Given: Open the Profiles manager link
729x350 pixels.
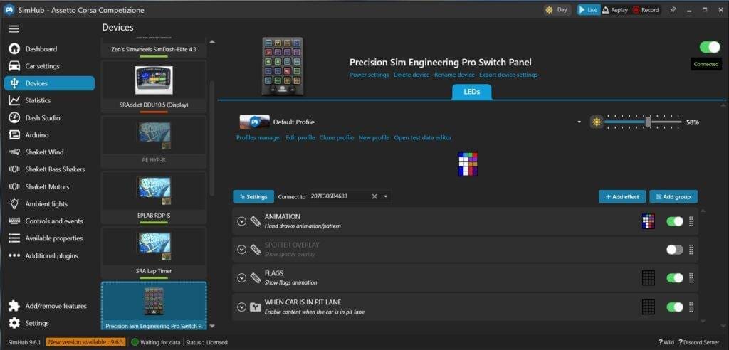Looking at the screenshot, I should point(258,137).
